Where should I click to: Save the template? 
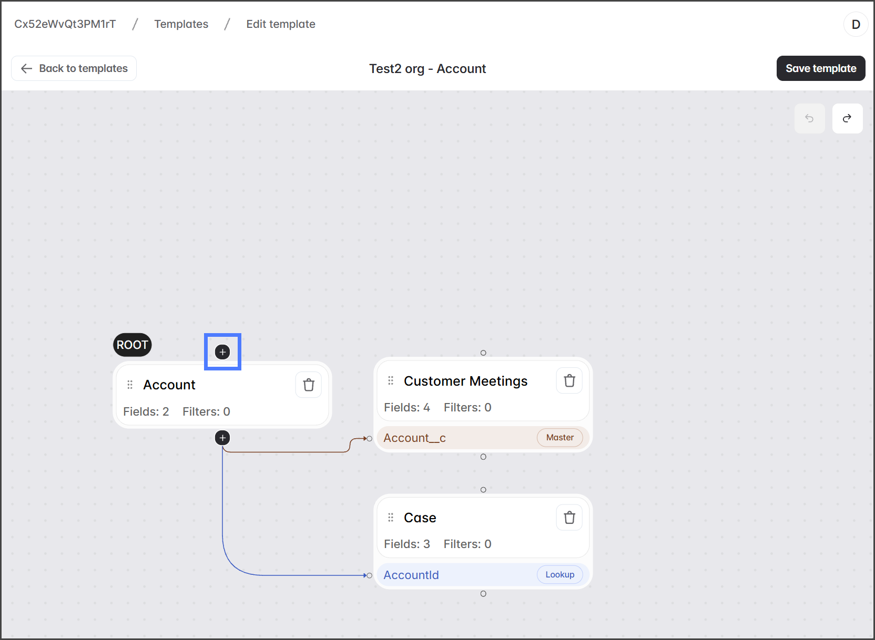point(820,68)
